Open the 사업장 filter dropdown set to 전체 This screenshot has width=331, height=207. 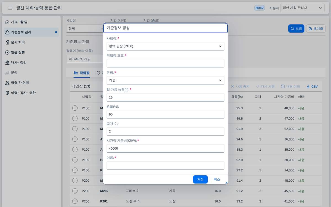tap(85, 28)
